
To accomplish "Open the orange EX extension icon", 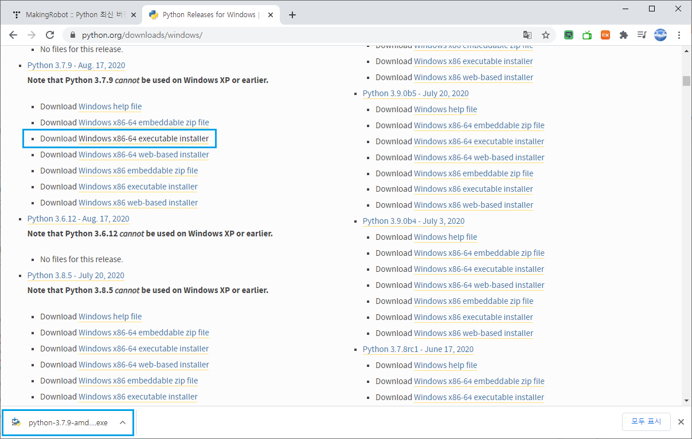I will [x=605, y=35].
